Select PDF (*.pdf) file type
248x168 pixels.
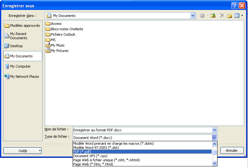(x=142, y=152)
